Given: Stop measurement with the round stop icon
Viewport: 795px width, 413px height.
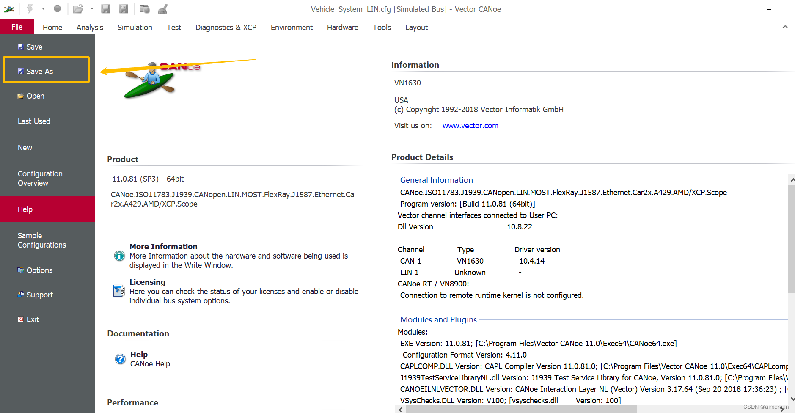Looking at the screenshot, I should 58,9.
